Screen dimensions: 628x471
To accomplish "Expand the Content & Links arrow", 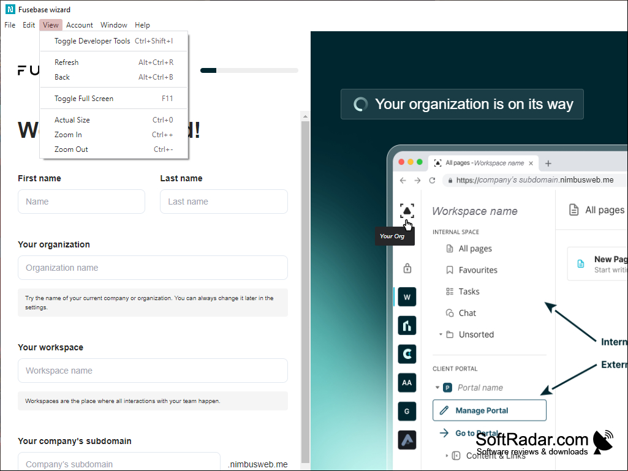I will [x=447, y=455].
